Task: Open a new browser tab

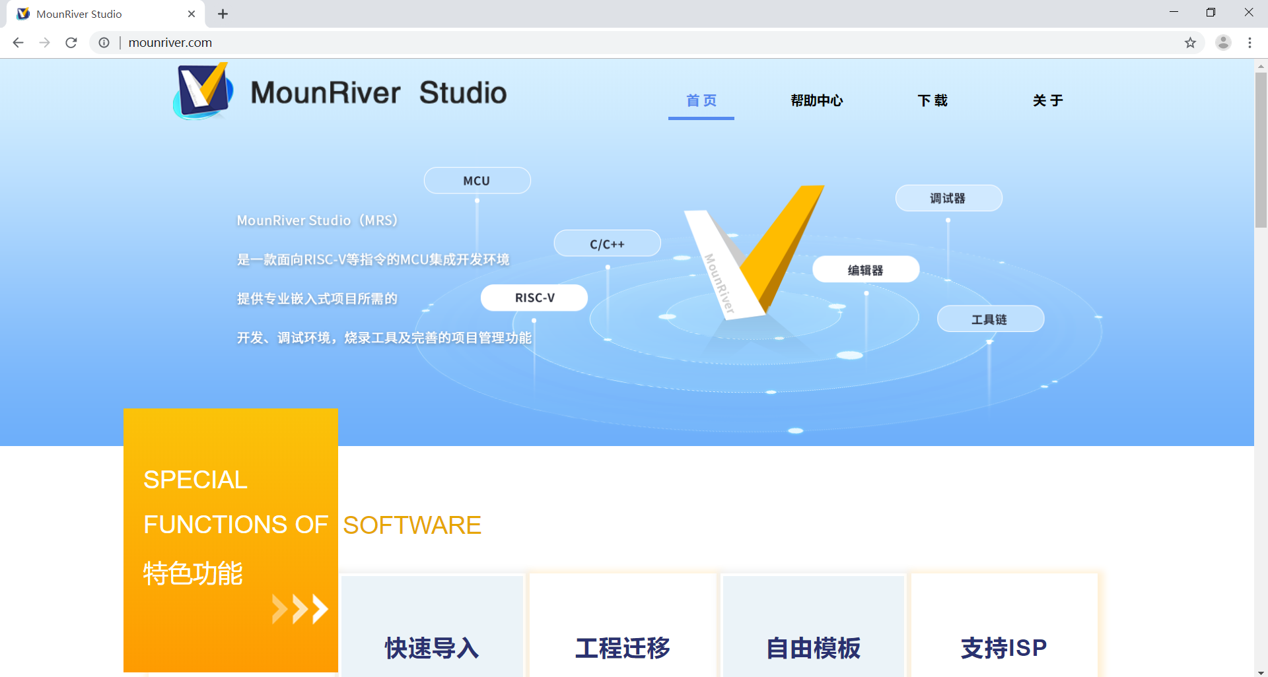Action: (x=223, y=13)
